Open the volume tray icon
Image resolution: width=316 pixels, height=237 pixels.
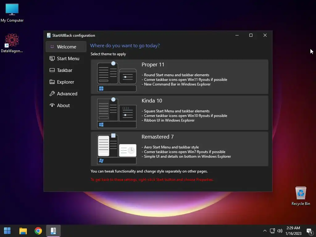tap(280, 231)
